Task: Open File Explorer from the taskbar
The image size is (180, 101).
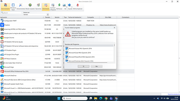Action: click(96, 98)
